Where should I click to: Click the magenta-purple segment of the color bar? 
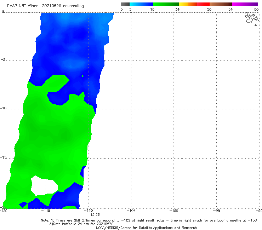[x=245, y=4]
